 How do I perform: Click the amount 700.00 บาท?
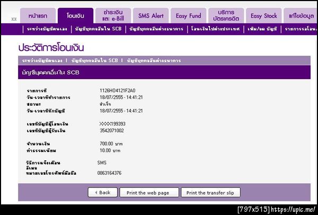[x=111, y=144]
